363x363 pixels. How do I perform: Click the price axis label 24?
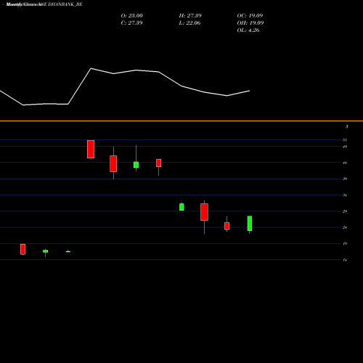pos(345,227)
